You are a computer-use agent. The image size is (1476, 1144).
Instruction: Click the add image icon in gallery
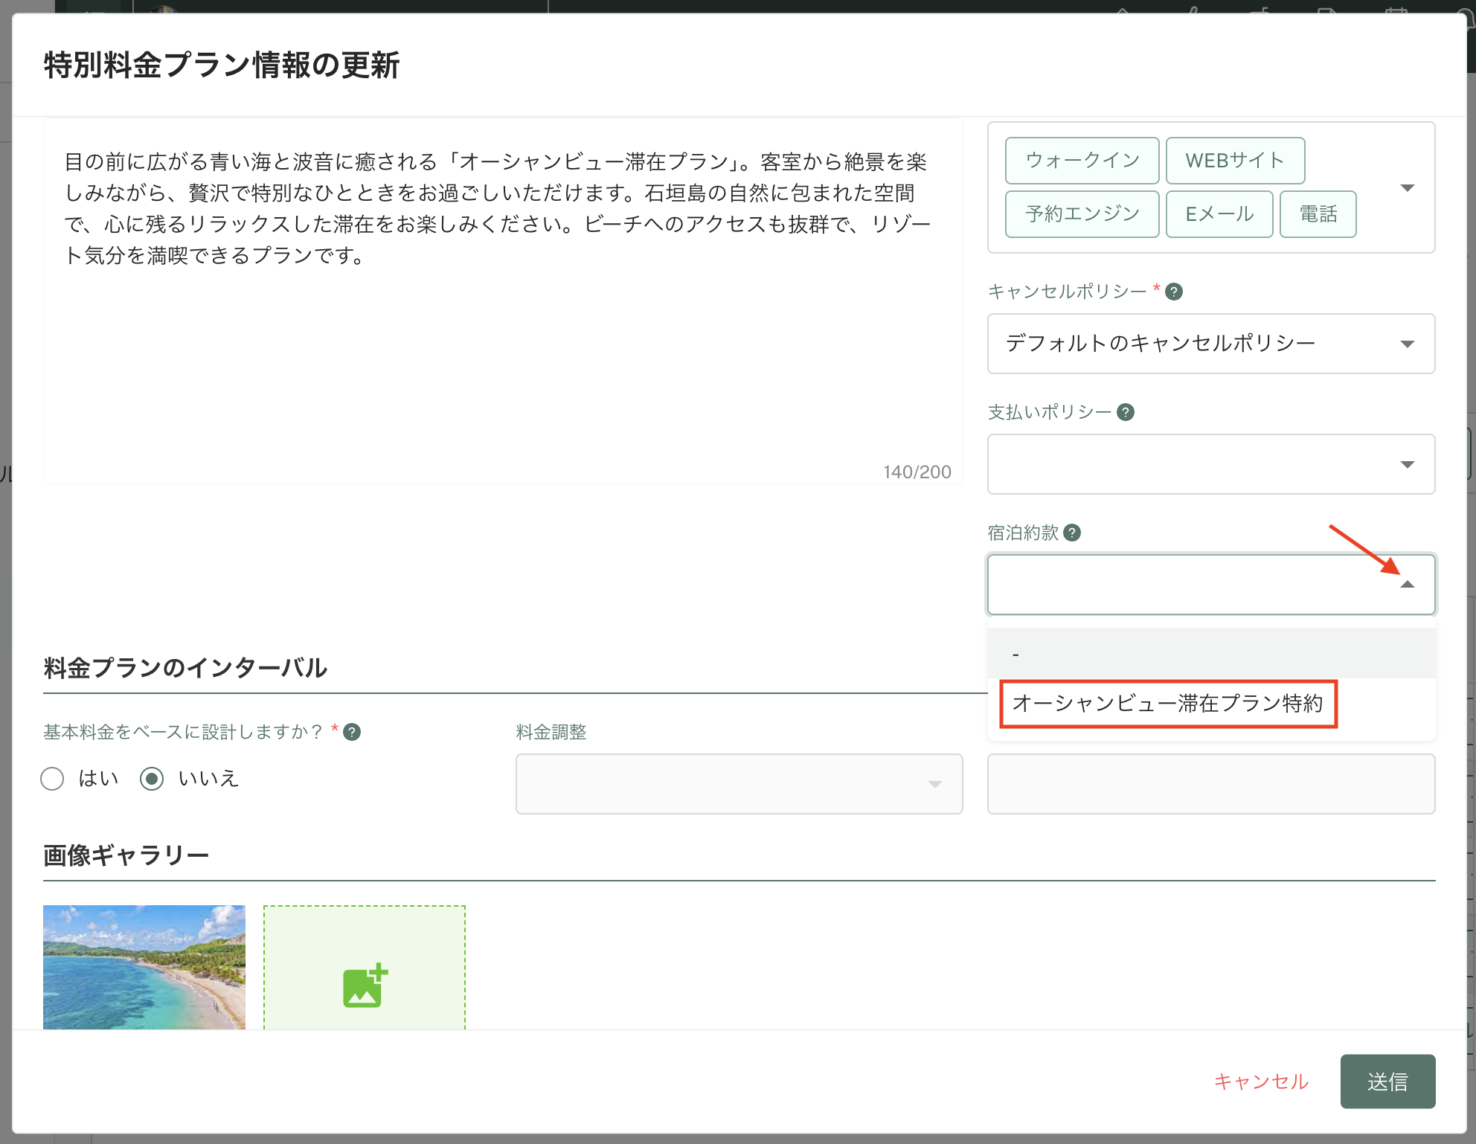tap(365, 985)
